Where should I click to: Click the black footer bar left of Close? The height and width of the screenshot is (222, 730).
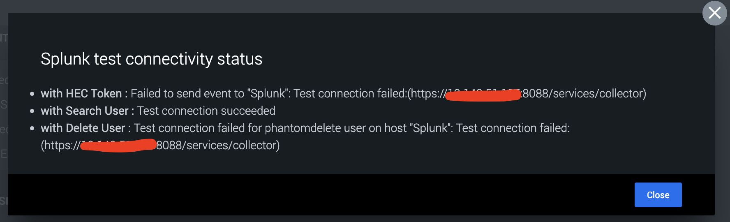pyautogui.click(x=321, y=195)
